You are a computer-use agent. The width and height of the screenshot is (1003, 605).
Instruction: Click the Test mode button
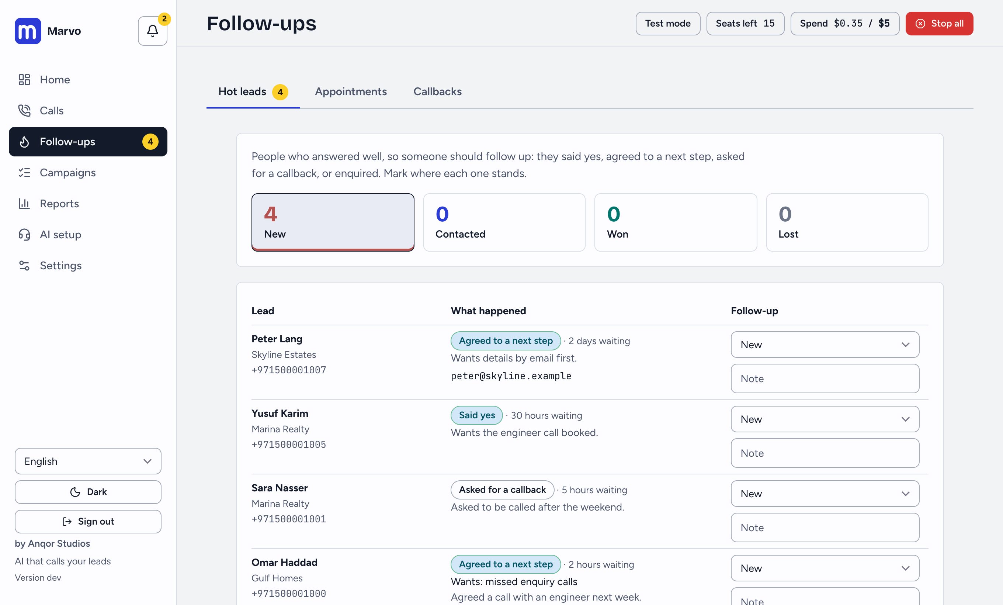click(668, 24)
